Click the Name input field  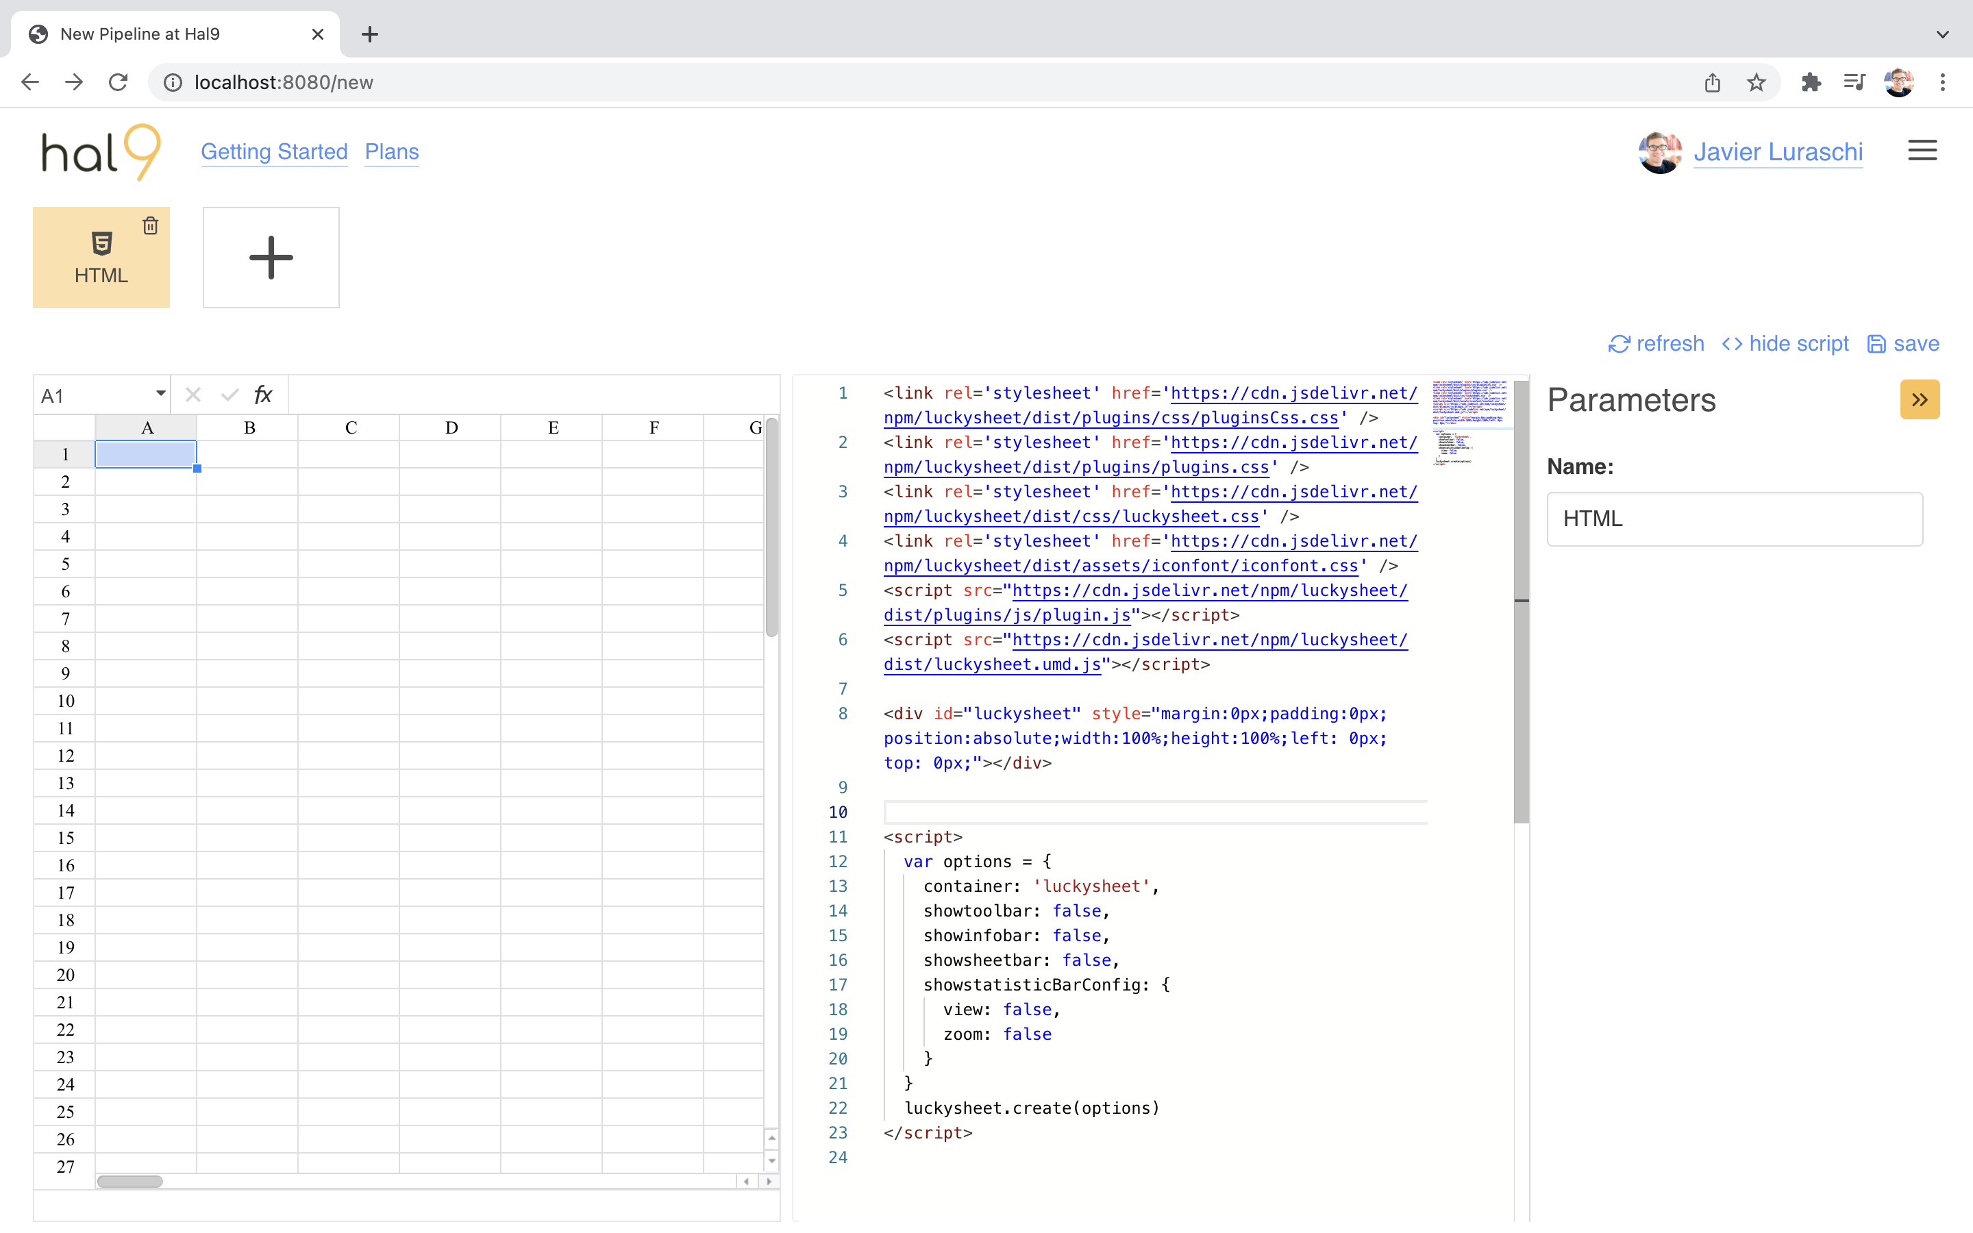1734,519
